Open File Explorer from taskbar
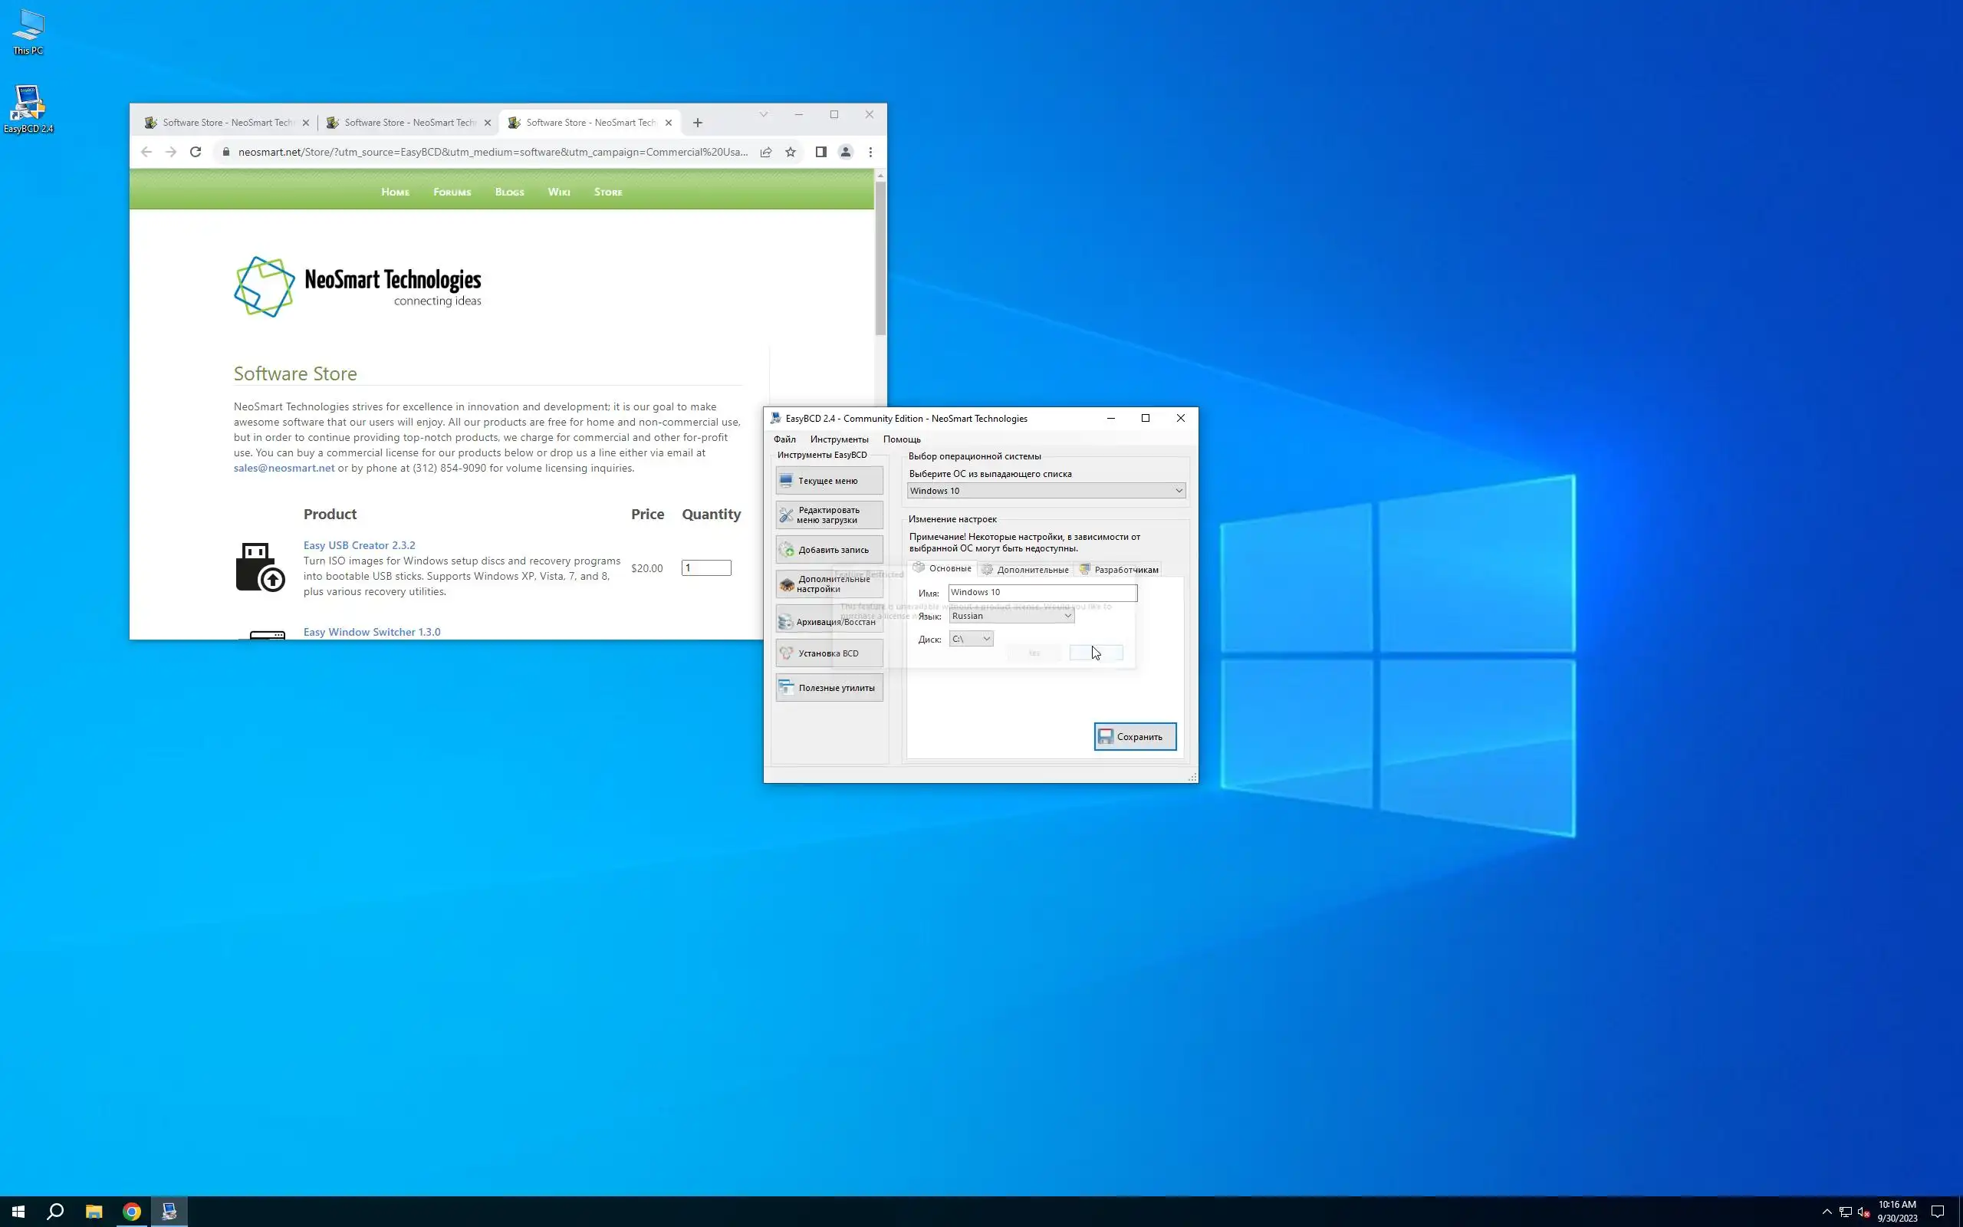 (x=94, y=1212)
